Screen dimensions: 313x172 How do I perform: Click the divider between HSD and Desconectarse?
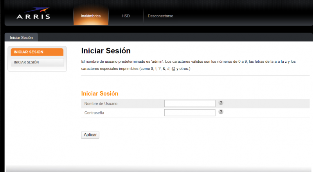[x=143, y=16]
